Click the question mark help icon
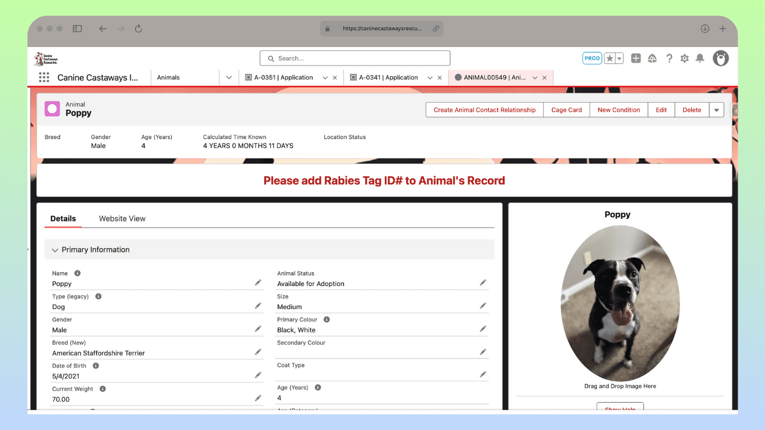 (669, 58)
